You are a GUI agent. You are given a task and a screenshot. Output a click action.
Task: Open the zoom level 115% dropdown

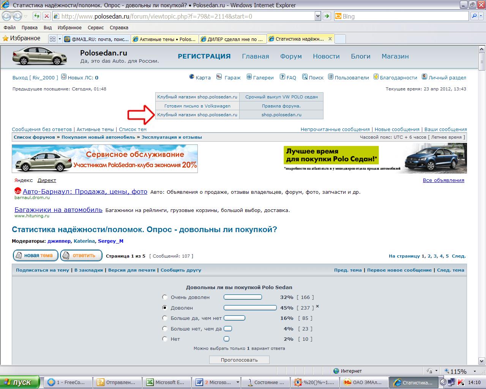[x=475, y=371]
